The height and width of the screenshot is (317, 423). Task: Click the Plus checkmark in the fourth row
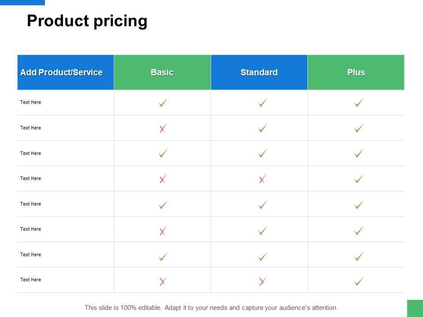tap(359, 179)
